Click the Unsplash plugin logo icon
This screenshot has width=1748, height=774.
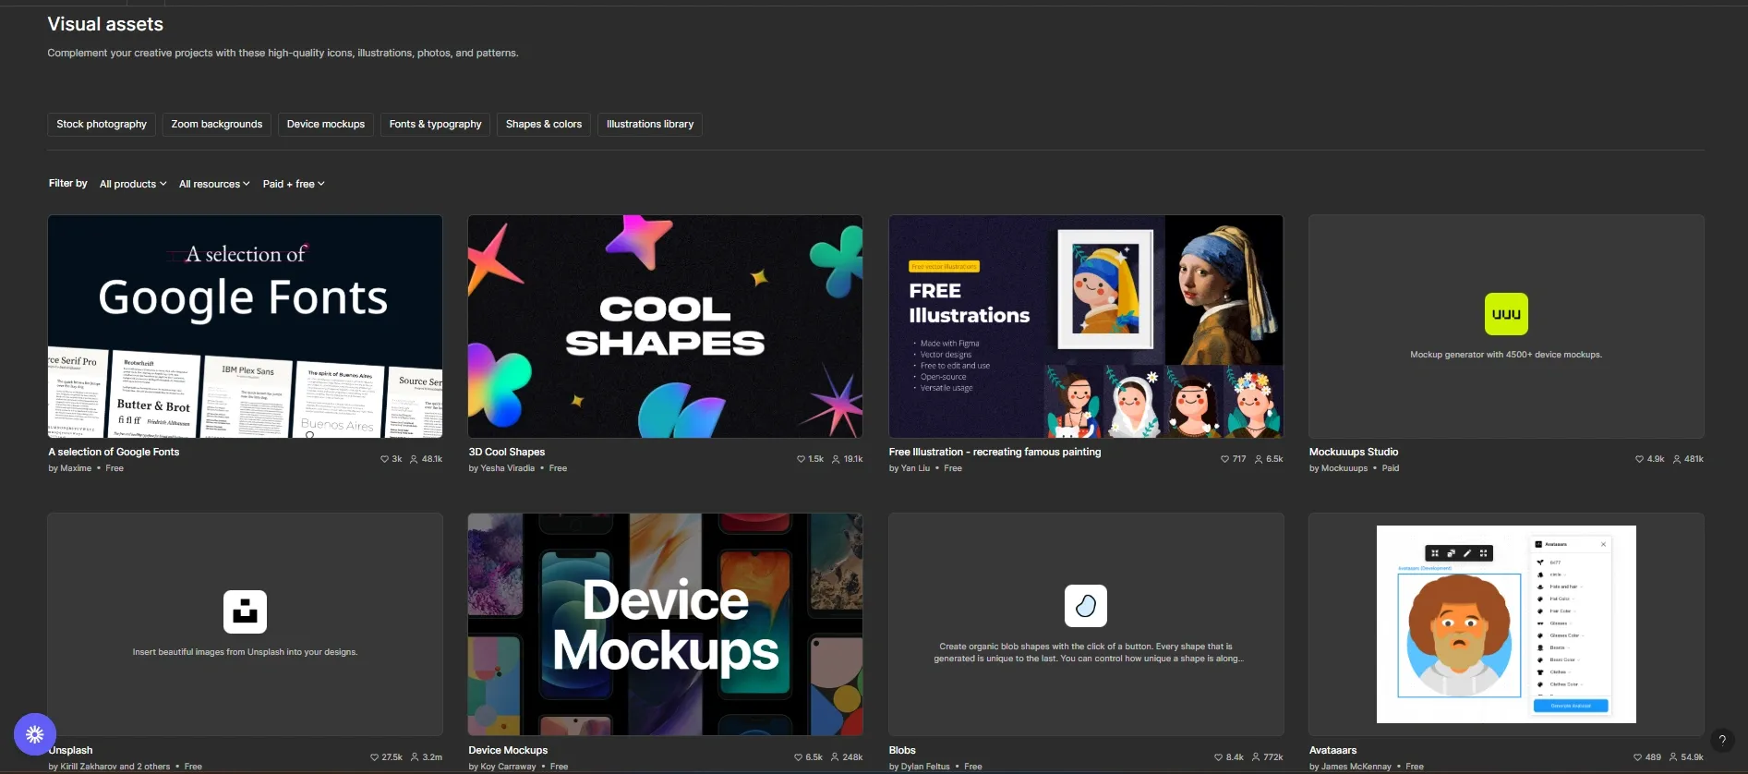coord(245,611)
